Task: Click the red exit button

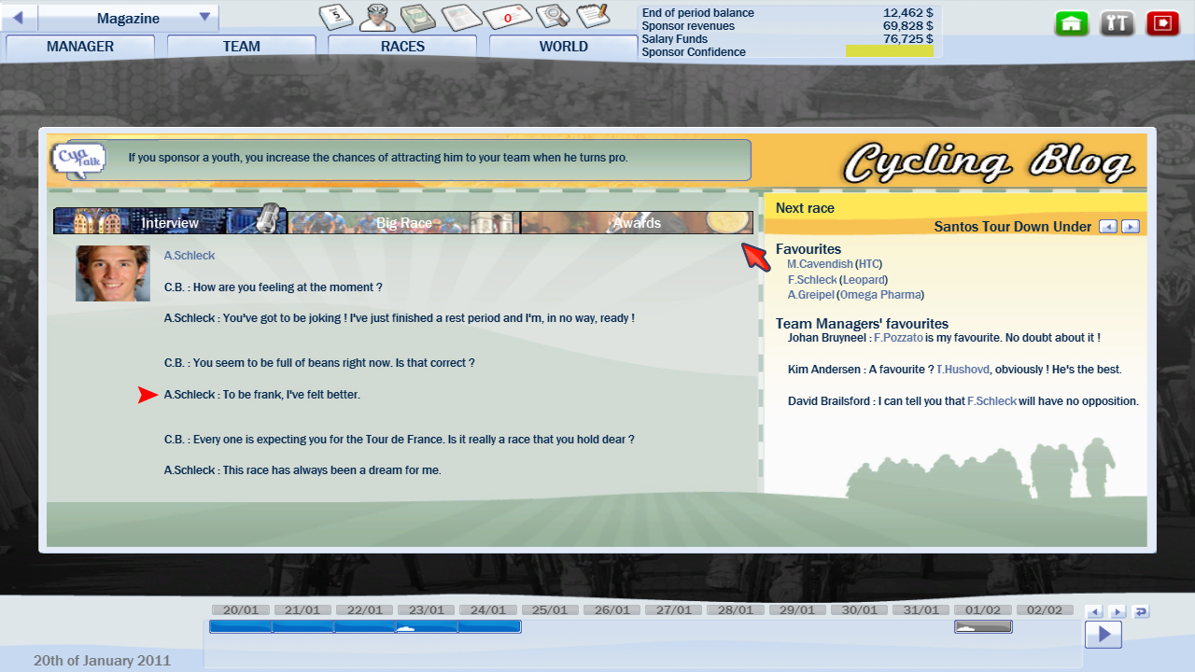Action: click(x=1163, y=23)
